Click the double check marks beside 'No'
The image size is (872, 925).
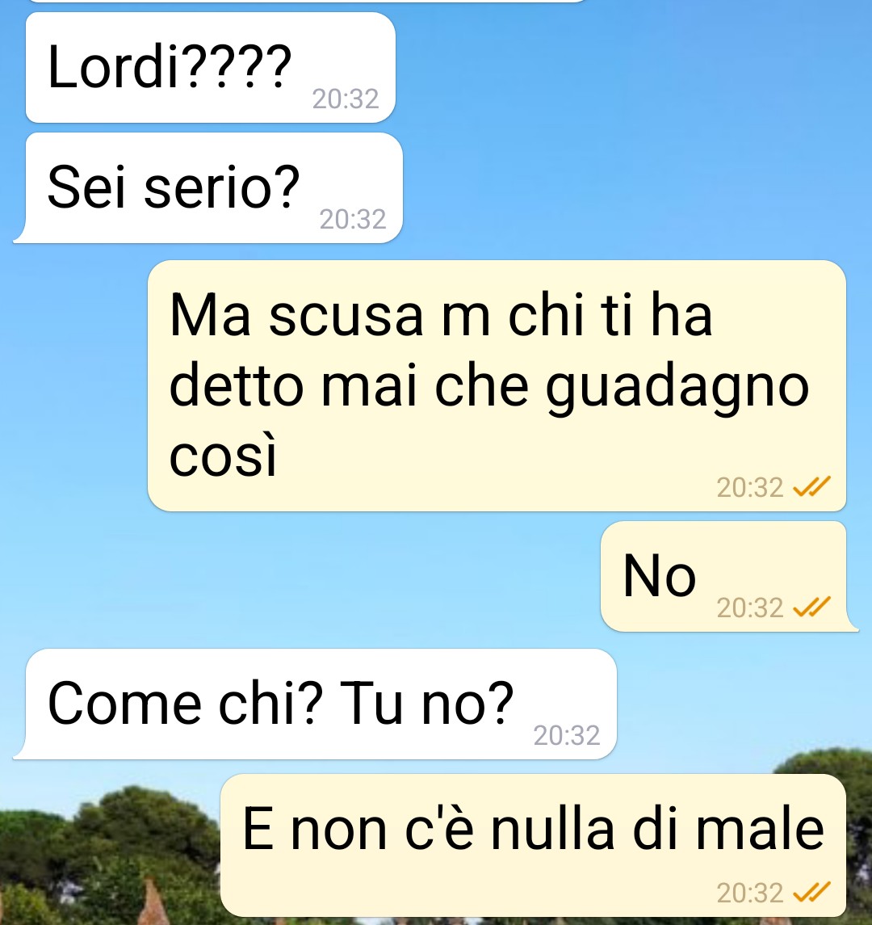click(x=812, y=607)
